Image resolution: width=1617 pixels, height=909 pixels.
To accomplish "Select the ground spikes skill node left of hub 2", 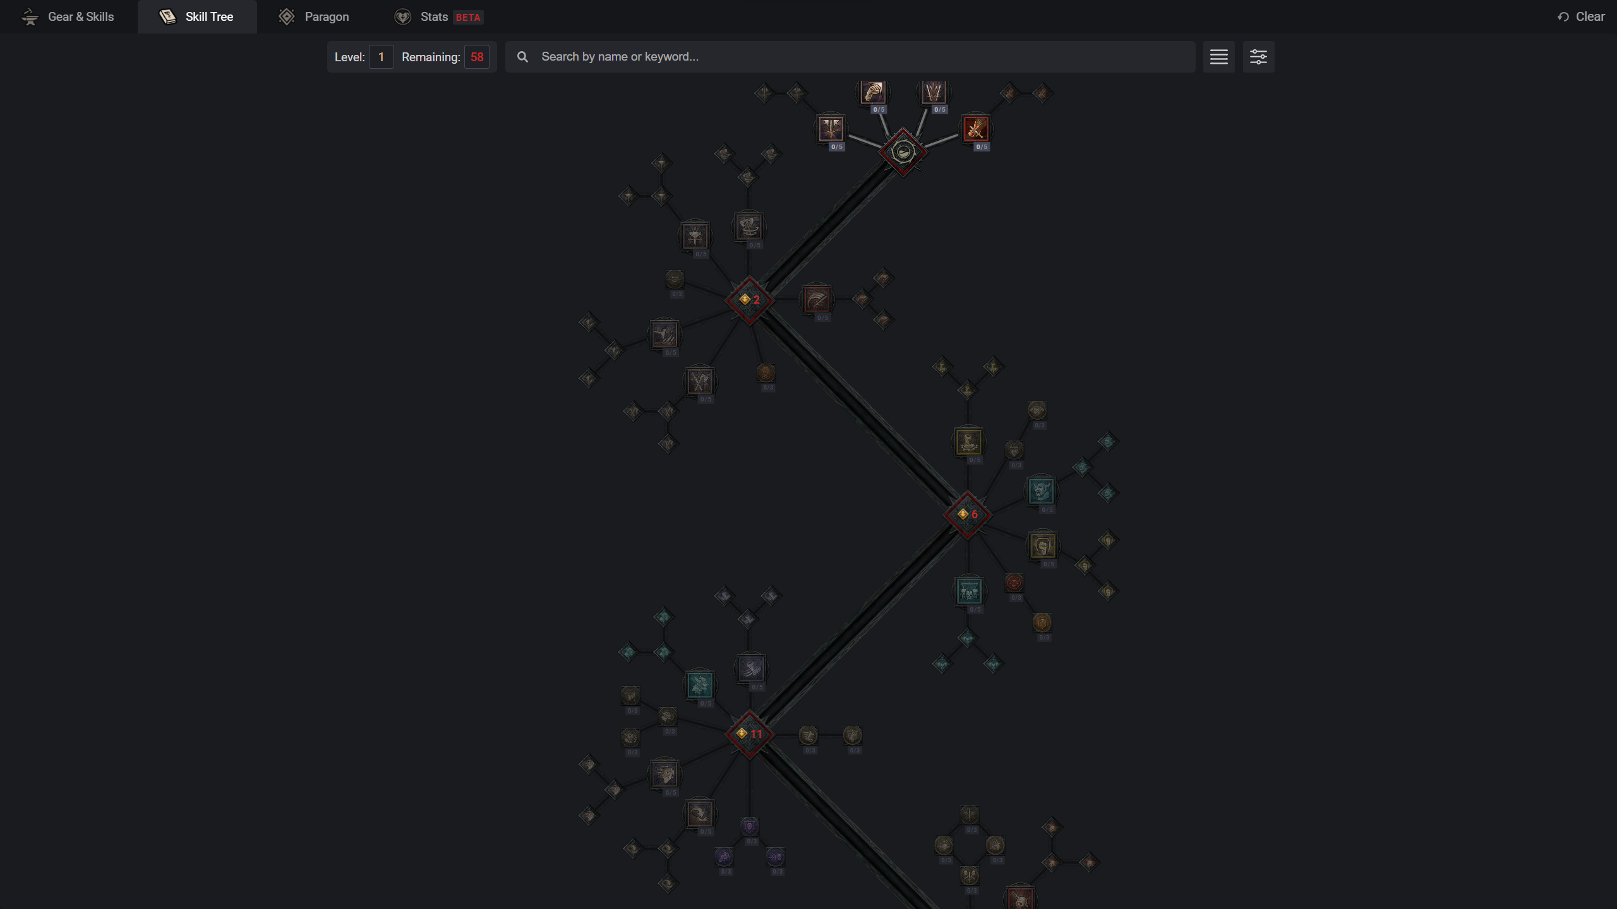I will (664, 335).
